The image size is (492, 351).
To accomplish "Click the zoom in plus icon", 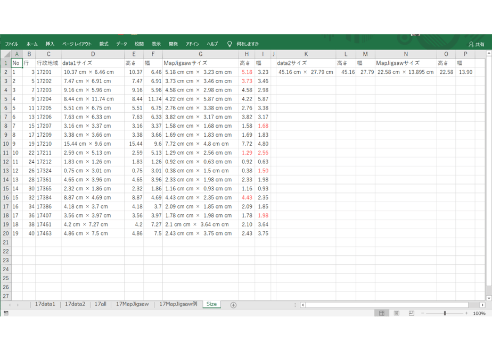I will click(466, 313).
